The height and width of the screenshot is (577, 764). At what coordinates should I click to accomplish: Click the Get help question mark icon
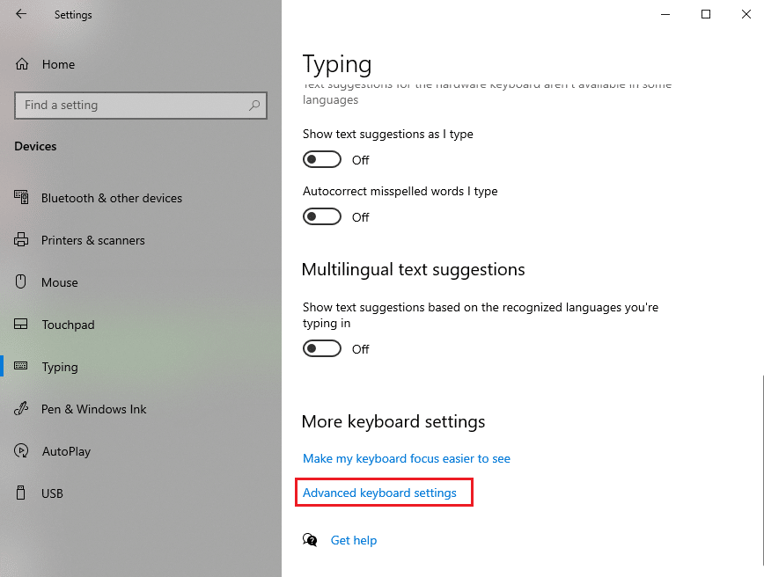[310, 539]
